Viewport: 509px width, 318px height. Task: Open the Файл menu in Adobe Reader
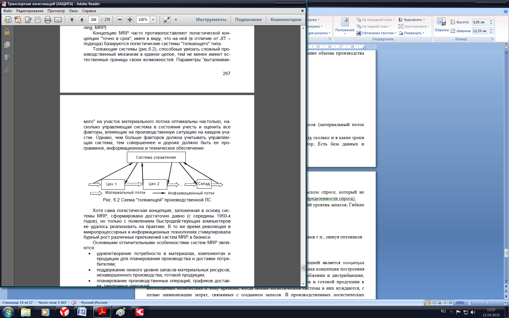point(8,11)
